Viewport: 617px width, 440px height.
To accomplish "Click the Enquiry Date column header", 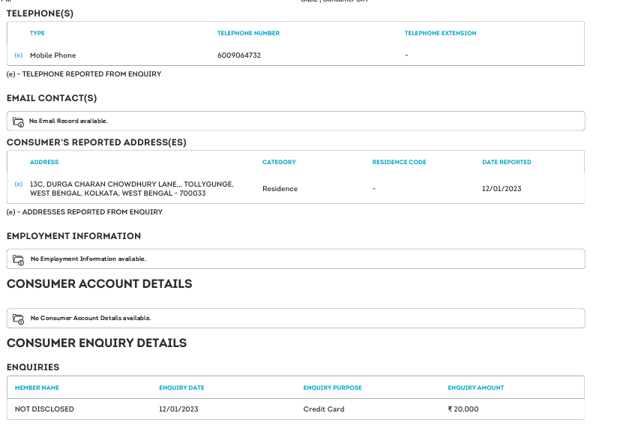I will click(x=181, y=388).
